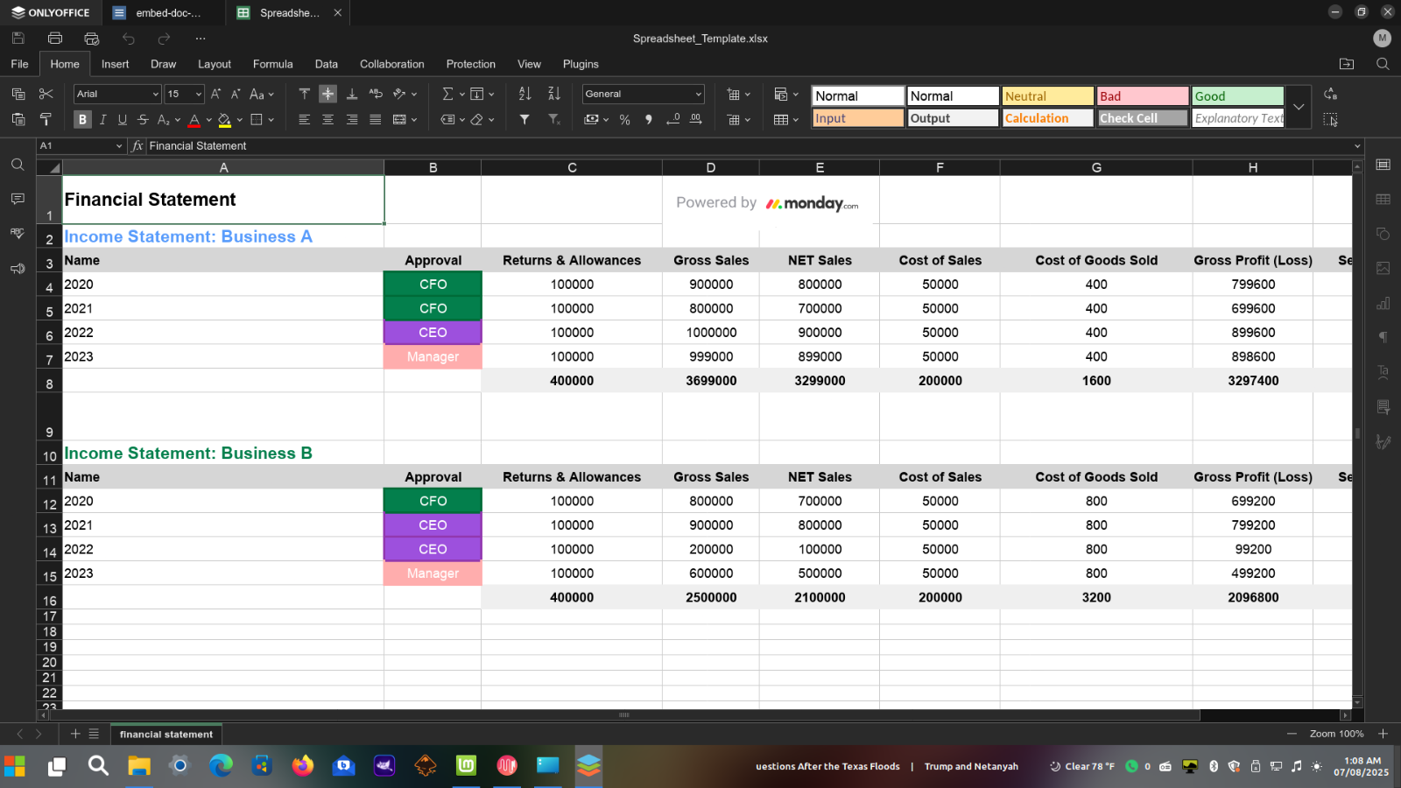The height and width of the screenshot is (788, 1401).
Task: Open the Arial font name dropdown
Action: click(155, 95)
